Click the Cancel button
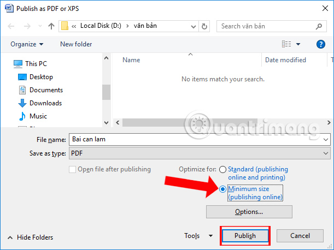This screenshot has height=250, width=334. click(x=300, y=236)
